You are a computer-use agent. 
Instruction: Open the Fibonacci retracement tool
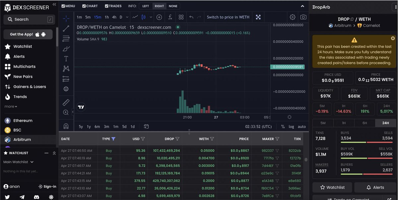pos(66,39)
